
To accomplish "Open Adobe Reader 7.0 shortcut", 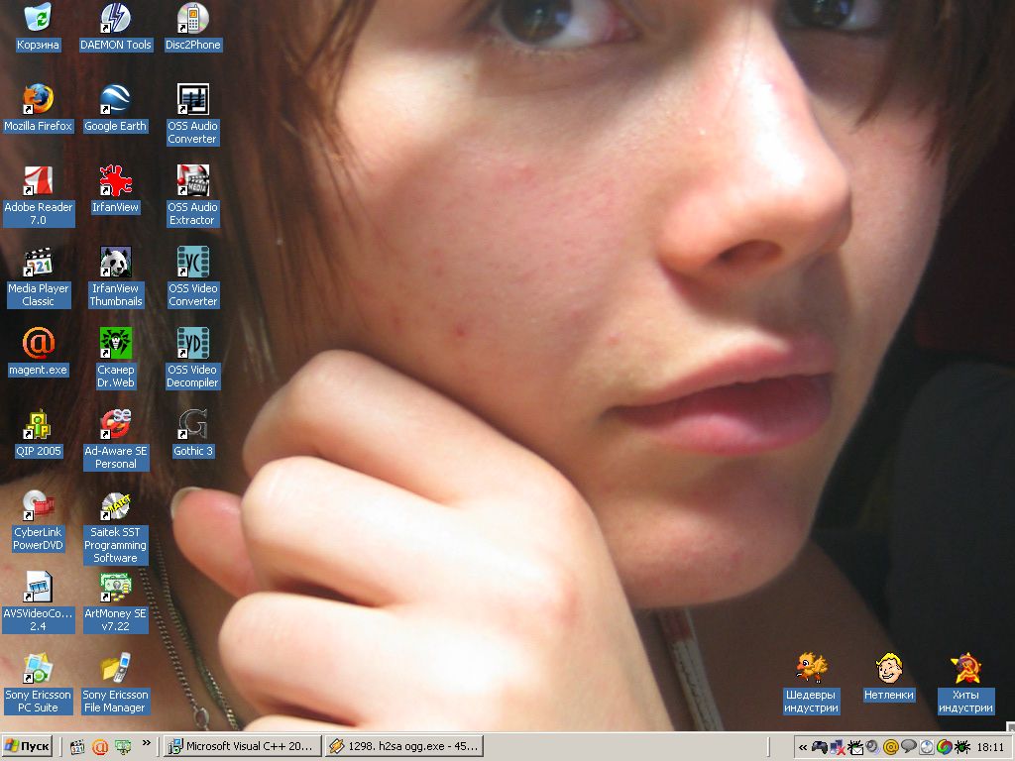I will click(38, 181).
